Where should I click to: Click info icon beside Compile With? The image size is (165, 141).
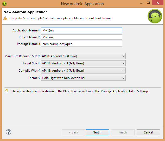click(x=39, y=70)
